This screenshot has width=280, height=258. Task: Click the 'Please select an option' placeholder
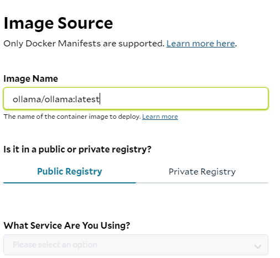coord(55,245)
